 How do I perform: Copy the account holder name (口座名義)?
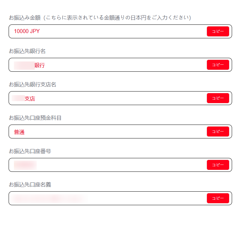tap(218, 198)
